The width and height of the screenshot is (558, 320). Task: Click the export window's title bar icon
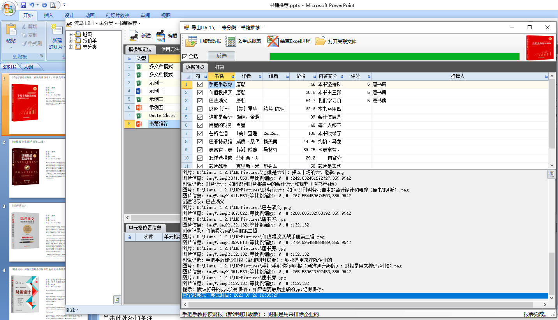pyautogui.click(x=186, y=27)
